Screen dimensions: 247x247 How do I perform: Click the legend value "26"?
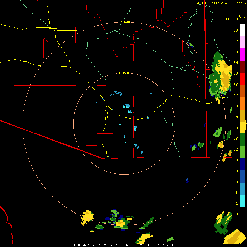236,139
